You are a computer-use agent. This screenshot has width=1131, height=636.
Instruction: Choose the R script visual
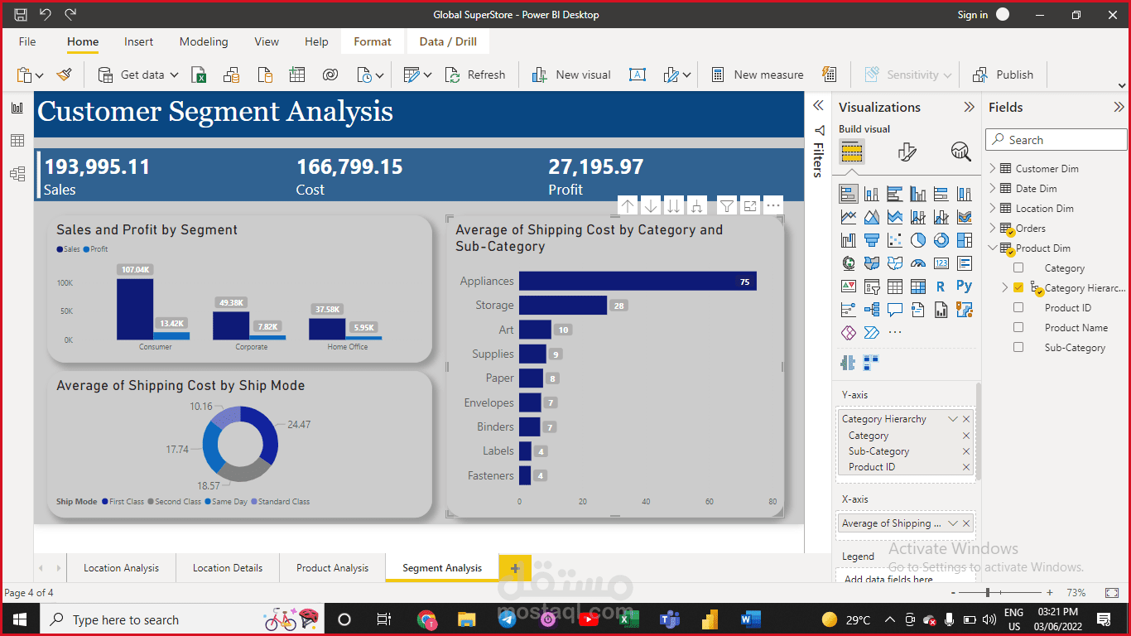coord(941,287)
